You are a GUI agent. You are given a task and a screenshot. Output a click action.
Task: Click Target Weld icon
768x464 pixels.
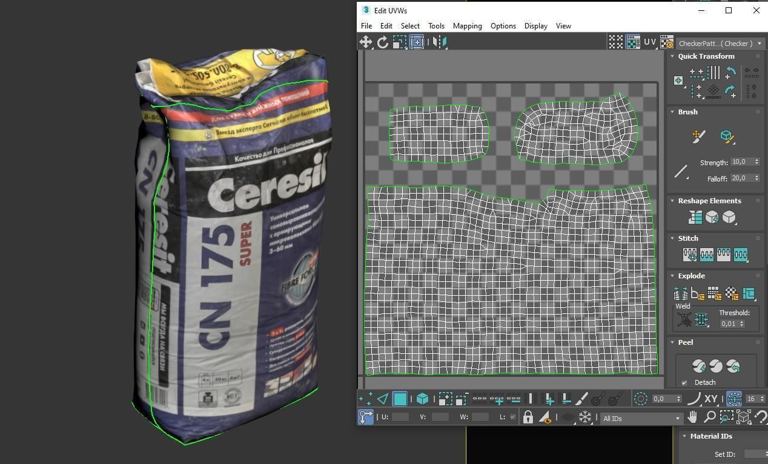(x=684, y=319)
